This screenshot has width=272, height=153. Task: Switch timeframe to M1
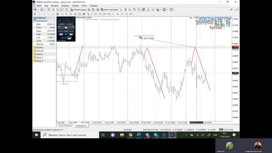pos(96,14)
